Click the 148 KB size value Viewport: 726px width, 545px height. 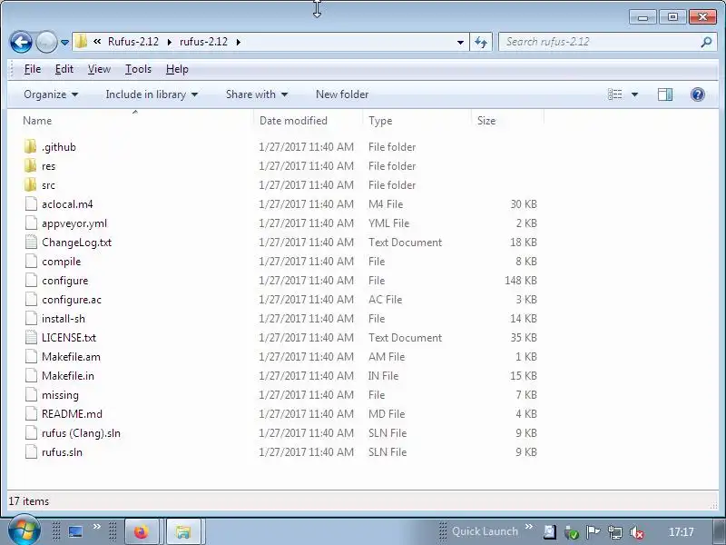[521, 281]
